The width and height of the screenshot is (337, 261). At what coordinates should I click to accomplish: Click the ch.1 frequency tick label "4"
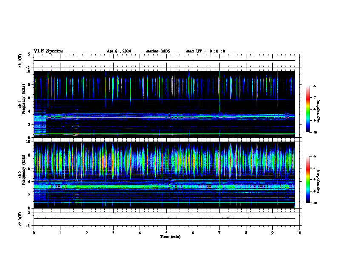click(x=29, y=111)
